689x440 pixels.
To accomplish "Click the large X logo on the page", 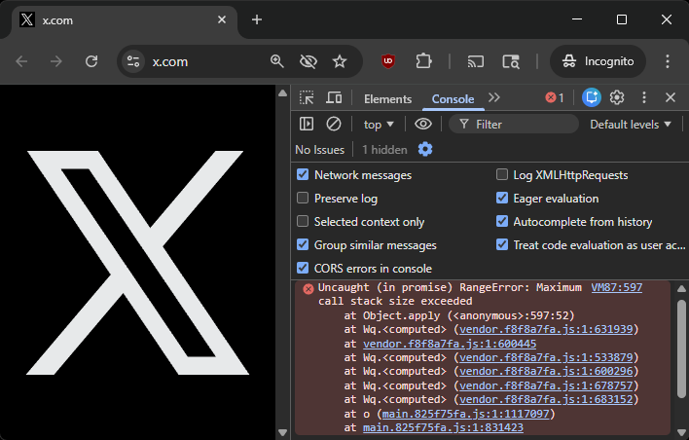I will [137, 263].
